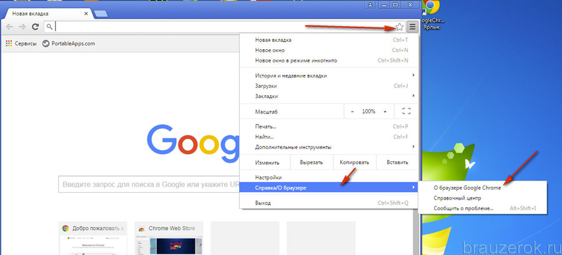Screen dimensions: 562x255
Task: Open Загрузки from the menu
Action: [x=329, y=86]
